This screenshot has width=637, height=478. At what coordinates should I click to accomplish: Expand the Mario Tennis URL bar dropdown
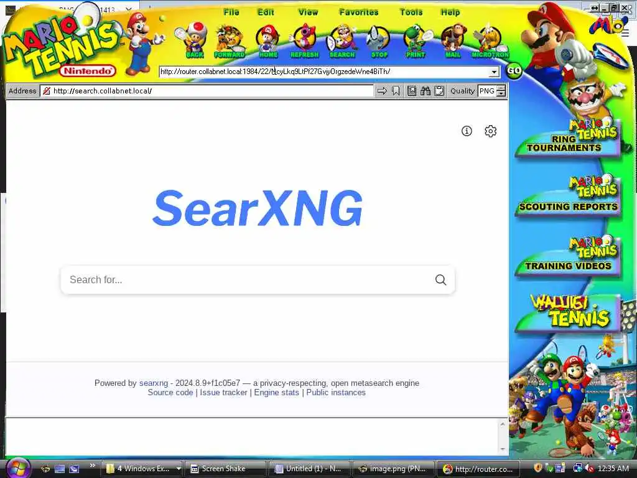coord(493,72)
